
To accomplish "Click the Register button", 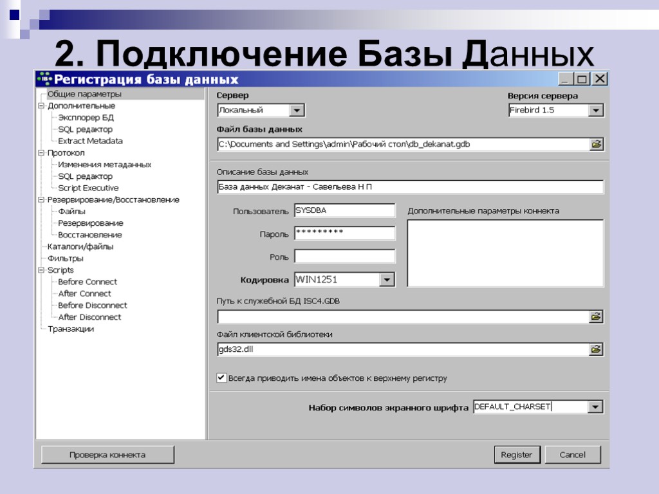I will pos(517,455).
